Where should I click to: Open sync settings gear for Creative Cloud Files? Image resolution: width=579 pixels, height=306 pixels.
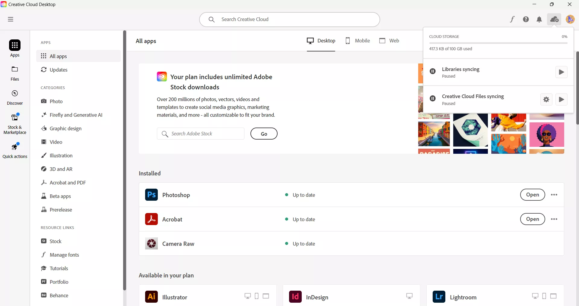coord(546,99)
